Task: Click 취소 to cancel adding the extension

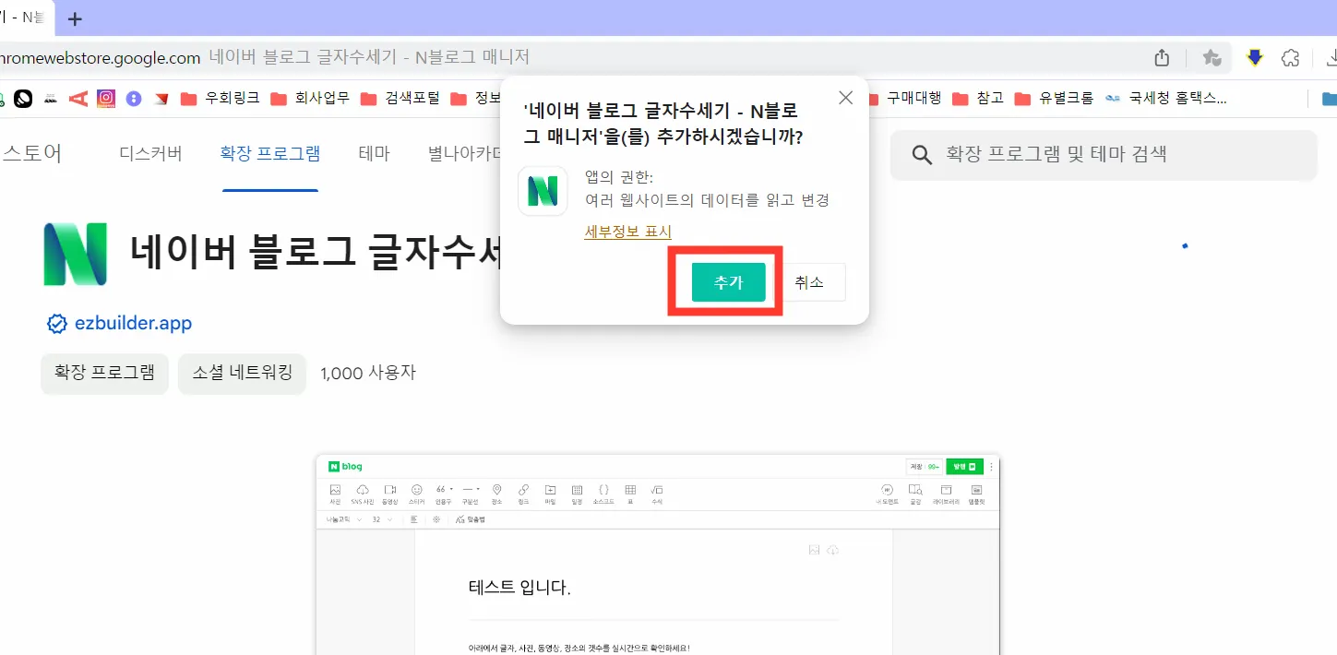Action: pyautogui.click(x=809, y=282)
